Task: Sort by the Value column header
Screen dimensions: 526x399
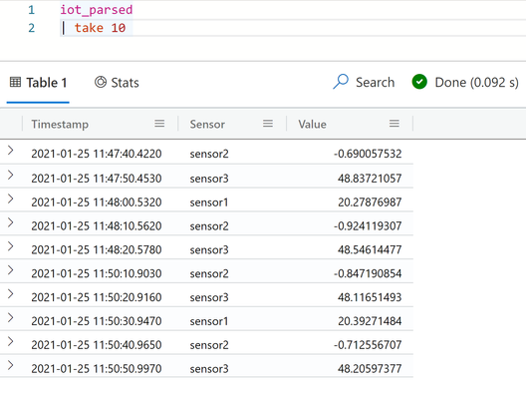Action: point(312,125)
